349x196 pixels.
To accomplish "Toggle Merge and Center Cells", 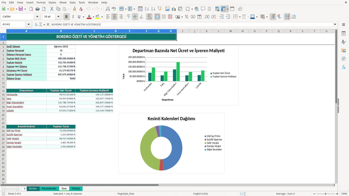I will click(x=157, y=17).
